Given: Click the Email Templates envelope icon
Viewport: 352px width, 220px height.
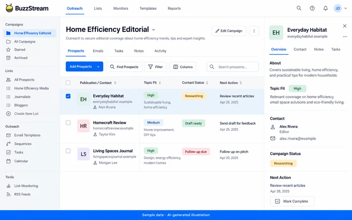Looking at the screenshot, I should (x=8, y=135).
